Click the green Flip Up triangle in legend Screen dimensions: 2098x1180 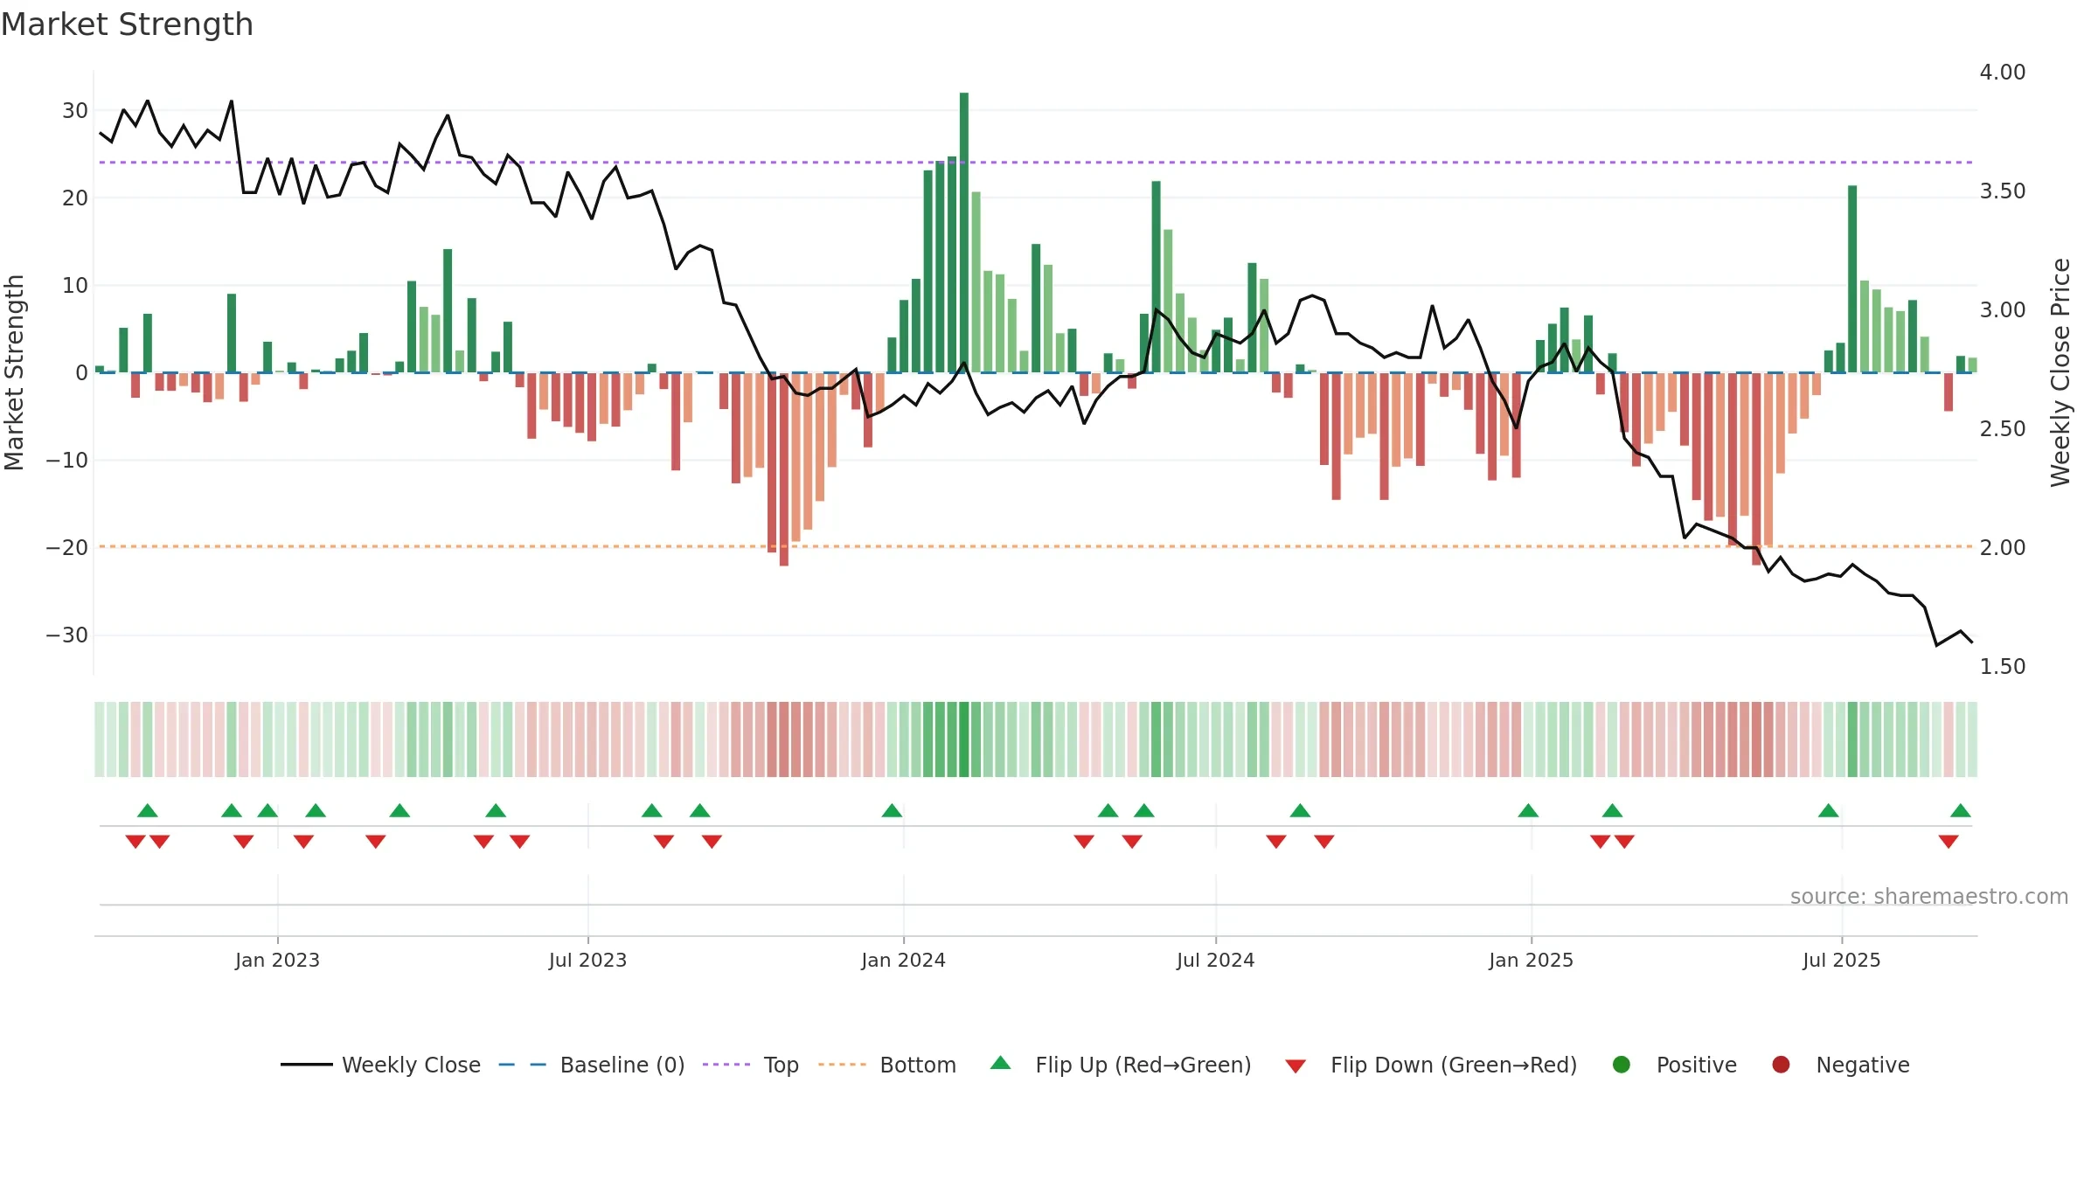tap(1001, 1063)
